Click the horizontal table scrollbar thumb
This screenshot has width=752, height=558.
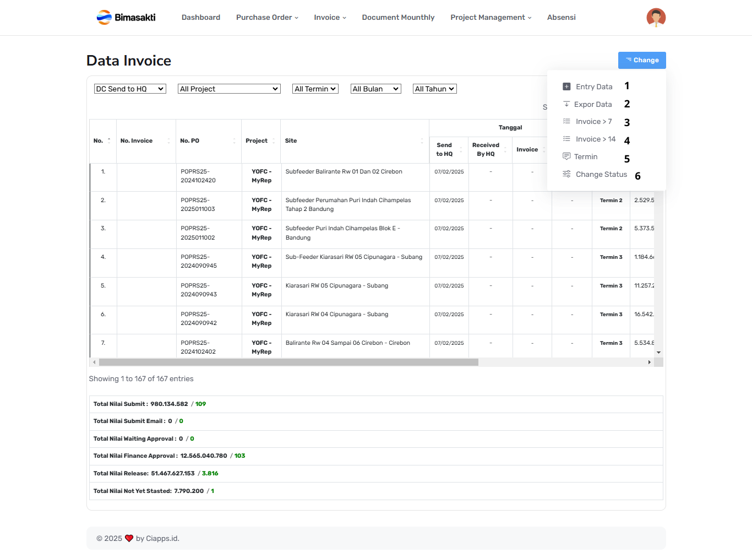288,362
